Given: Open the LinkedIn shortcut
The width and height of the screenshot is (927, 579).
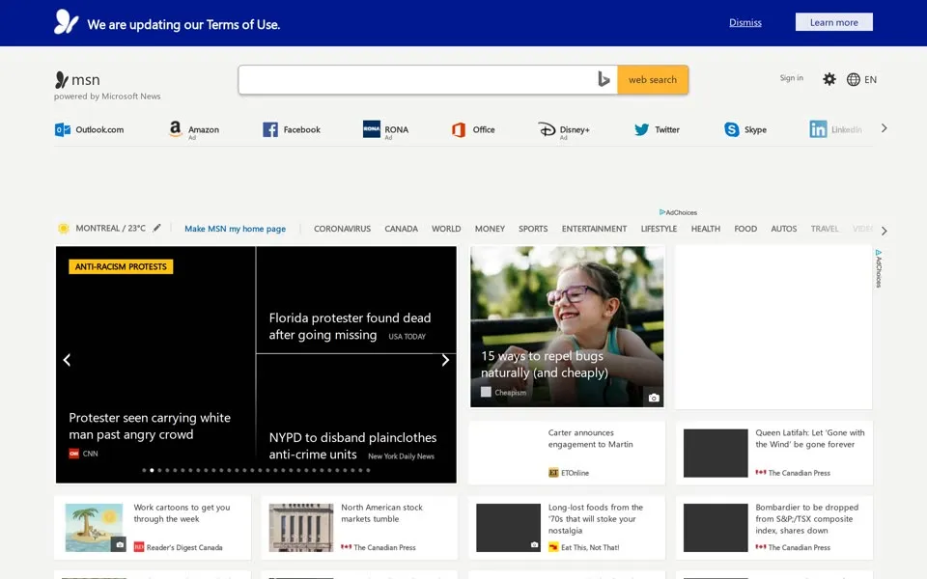Looking at the screenshot, I should 835,129.
